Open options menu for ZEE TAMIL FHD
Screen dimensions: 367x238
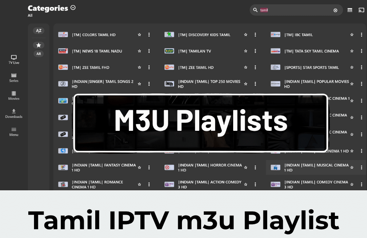[149, 67]
